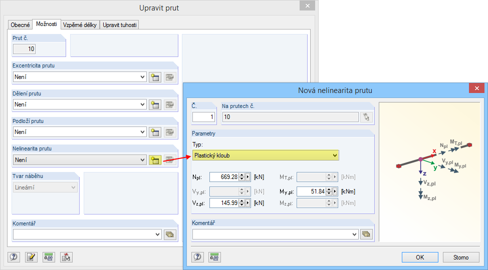Click the My,pl value field 51.84
Screen dimensions: 488x270
click(x=312, y=191)
